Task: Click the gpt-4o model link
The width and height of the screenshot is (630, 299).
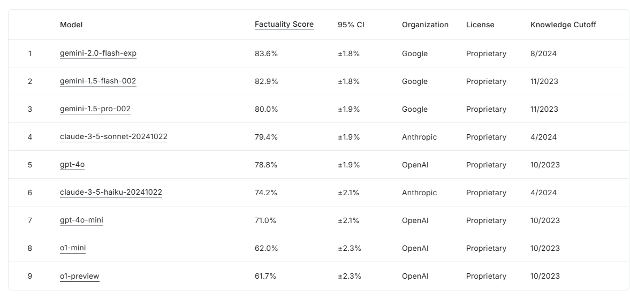Action: coord(72,165)
